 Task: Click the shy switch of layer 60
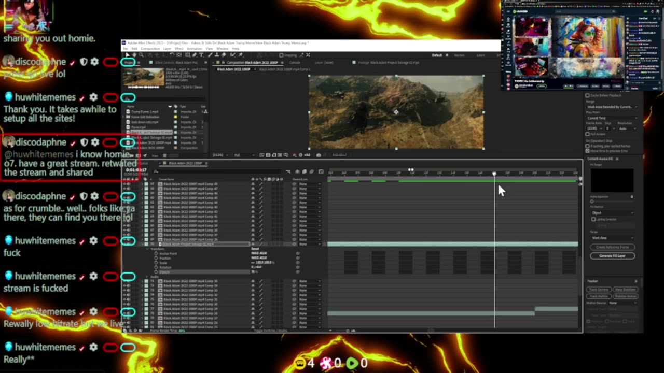point(253,198)
